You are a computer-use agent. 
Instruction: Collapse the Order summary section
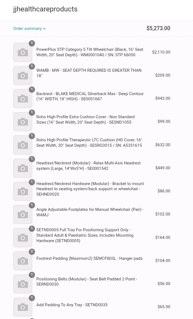pyautogui.click(x=30, y=29)
